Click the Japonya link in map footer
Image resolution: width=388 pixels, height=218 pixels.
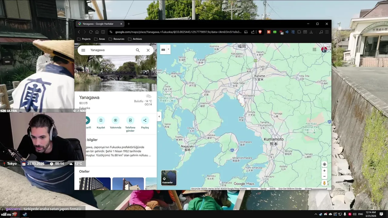pyautogui.click(x=254, y=189)
